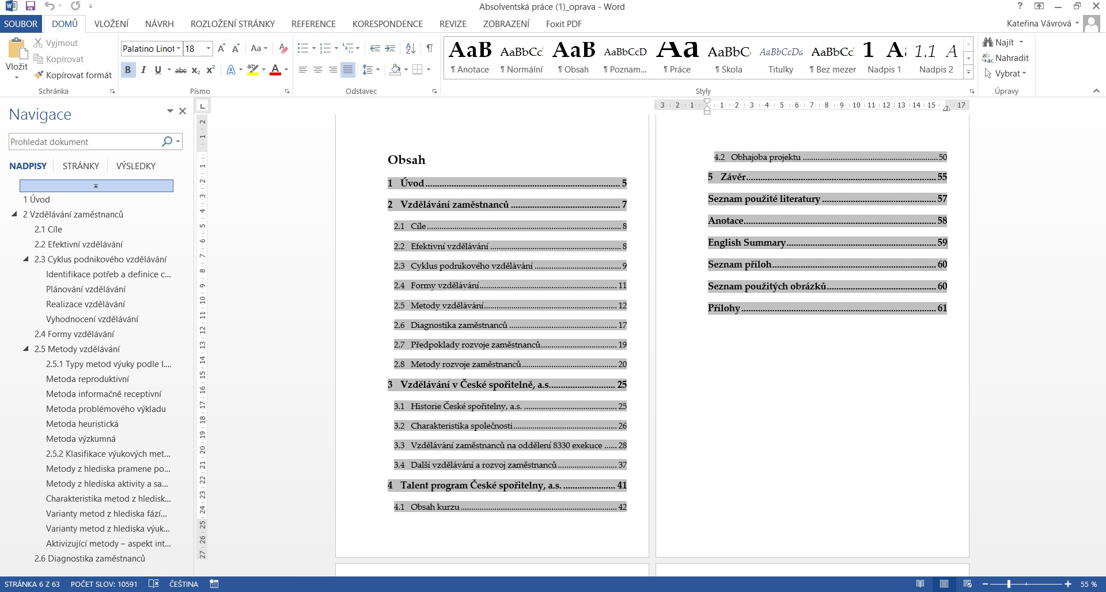This screenshot has width=1106, height=592.
Task: Apply the yellow text highlight color
Action: point(252,70)
